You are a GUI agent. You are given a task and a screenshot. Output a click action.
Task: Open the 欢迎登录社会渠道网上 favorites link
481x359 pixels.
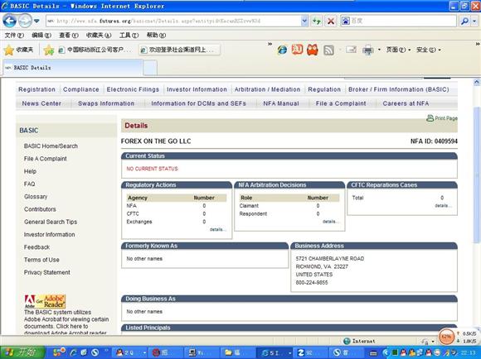179,50
